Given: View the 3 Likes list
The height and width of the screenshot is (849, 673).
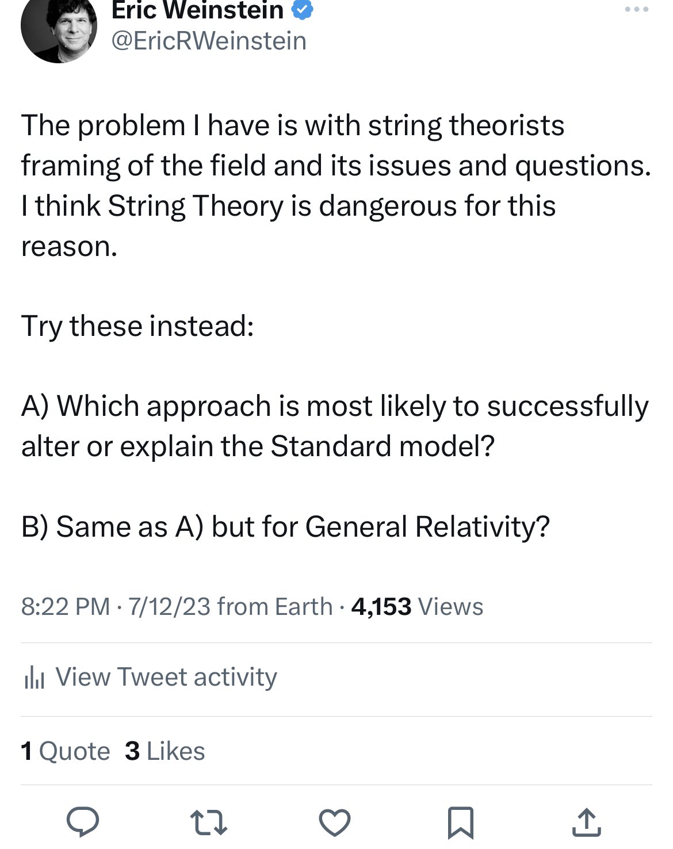Looking at the screenshot, I should click(x=165, y=751).
